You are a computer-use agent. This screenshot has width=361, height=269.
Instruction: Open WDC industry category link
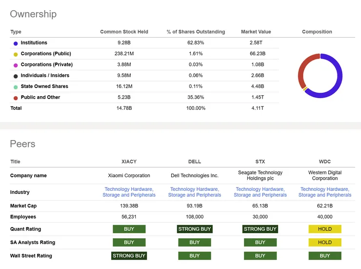click(x=325, y=192)
